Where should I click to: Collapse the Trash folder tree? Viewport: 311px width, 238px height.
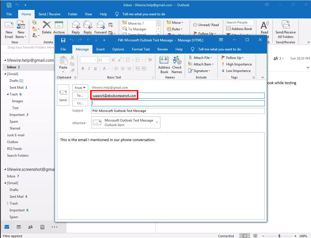coord(8,94)
